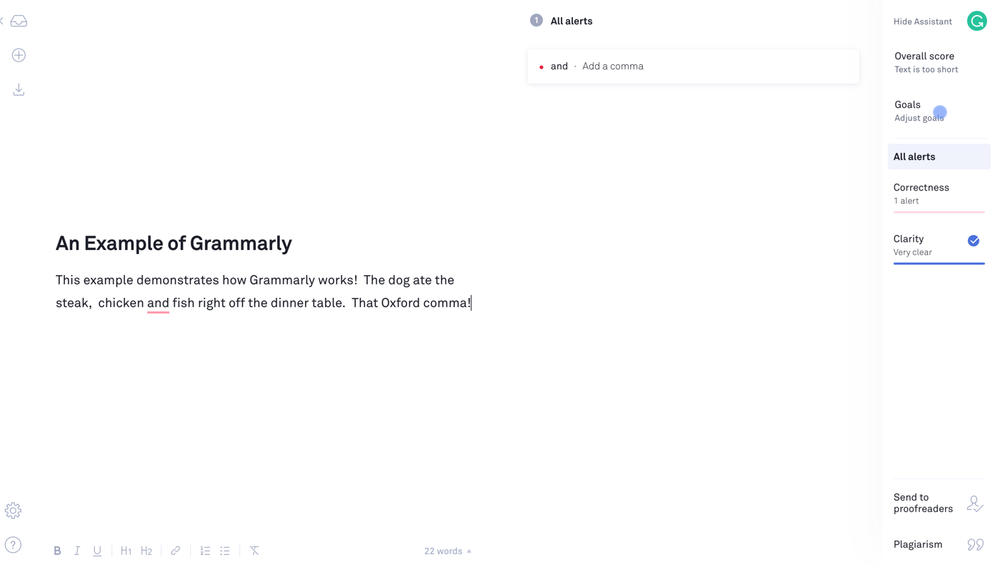Viewport: 1008px width, 565px height.
Task: Select Send to proofreaders person icon
Action: coord(974,503)
